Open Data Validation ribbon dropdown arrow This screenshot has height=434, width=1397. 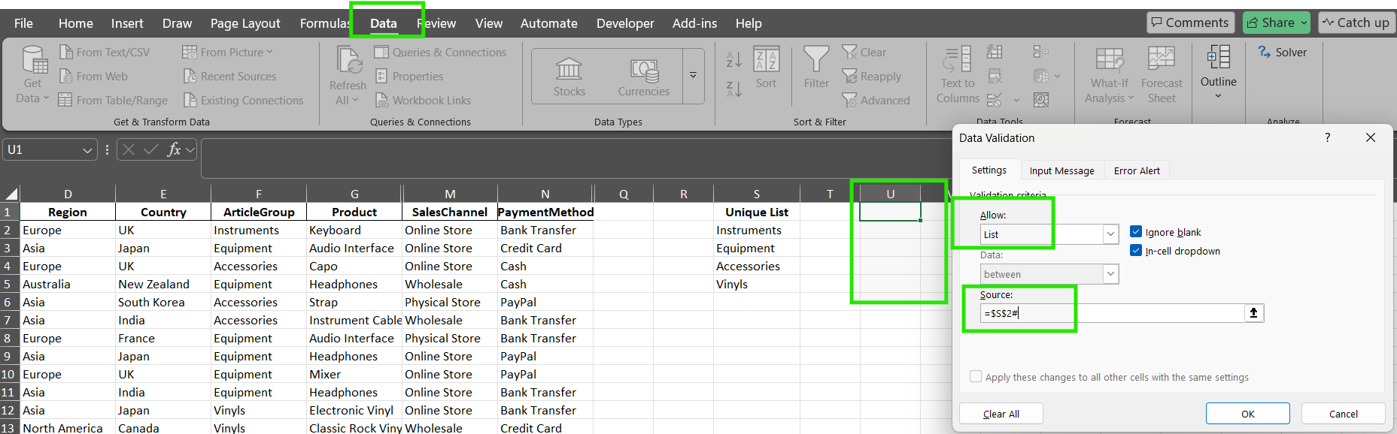[1016, 100]
